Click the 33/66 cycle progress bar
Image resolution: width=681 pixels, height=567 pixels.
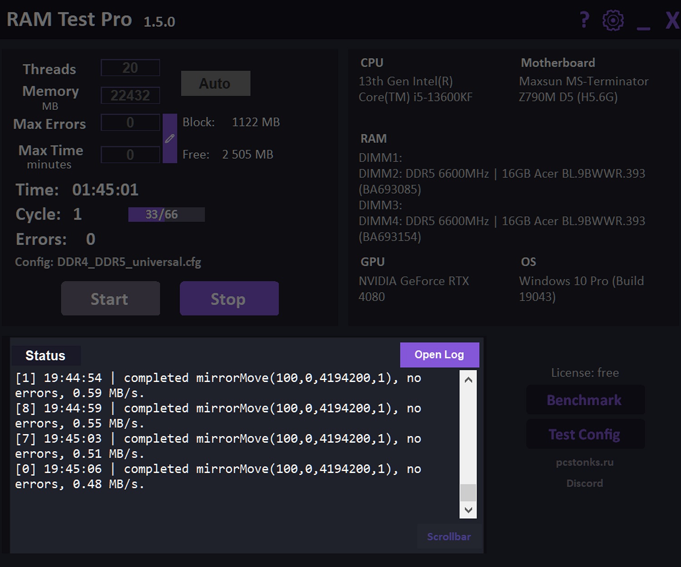tap(166, 215)
